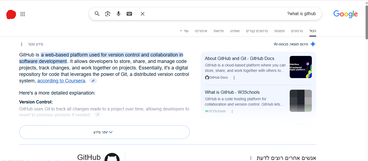
Task: Open the Google apps grid
Action: 23,14
